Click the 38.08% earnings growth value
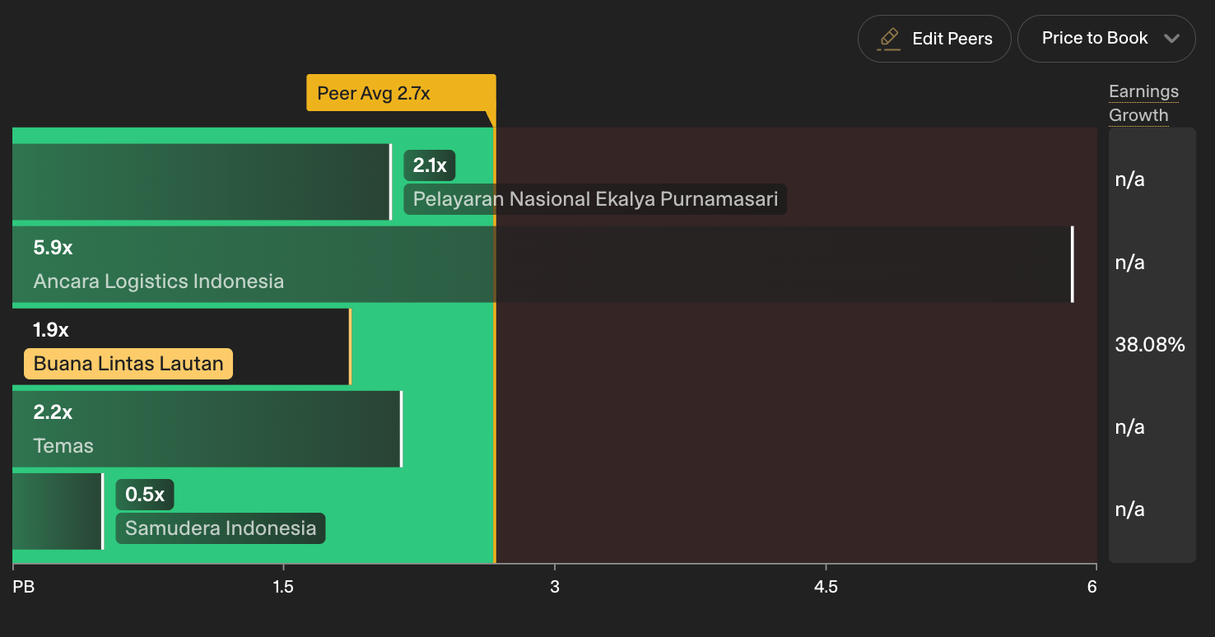The image size is (1215, 637). click(x=1150, y=345)
